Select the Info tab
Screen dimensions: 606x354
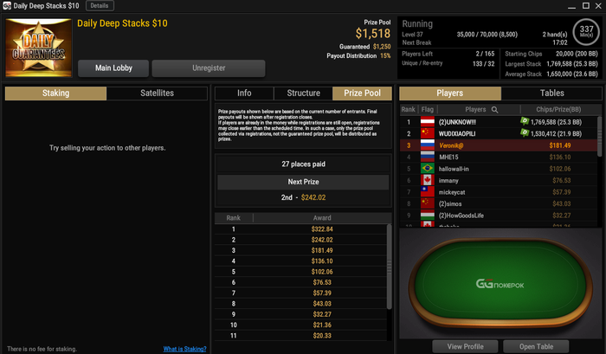pyautogui.click(x=244, y=93)
